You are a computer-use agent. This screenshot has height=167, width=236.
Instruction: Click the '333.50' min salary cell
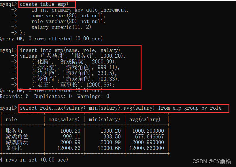point(112,136)
